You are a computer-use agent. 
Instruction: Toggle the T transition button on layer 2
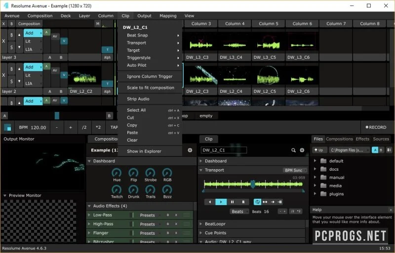click(x=107, y=84)
